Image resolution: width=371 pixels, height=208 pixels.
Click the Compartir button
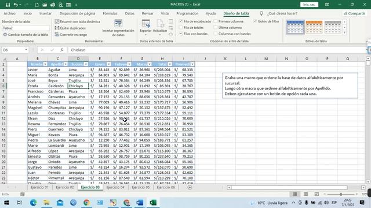354,13
